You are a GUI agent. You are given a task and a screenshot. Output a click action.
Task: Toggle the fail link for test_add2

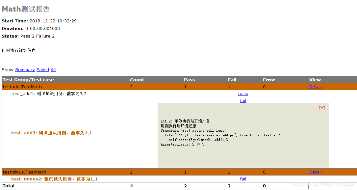coord(243,100)
